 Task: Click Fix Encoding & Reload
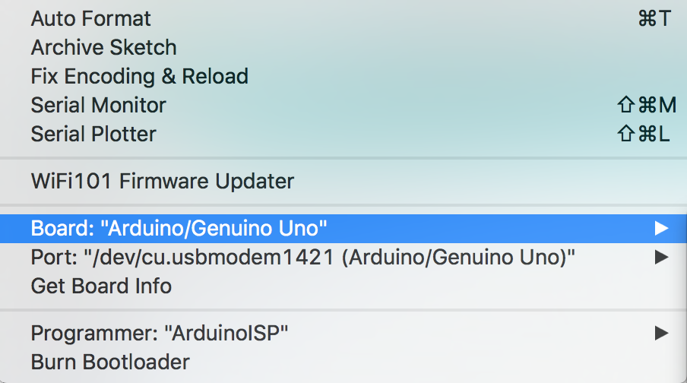click(343, 76)
